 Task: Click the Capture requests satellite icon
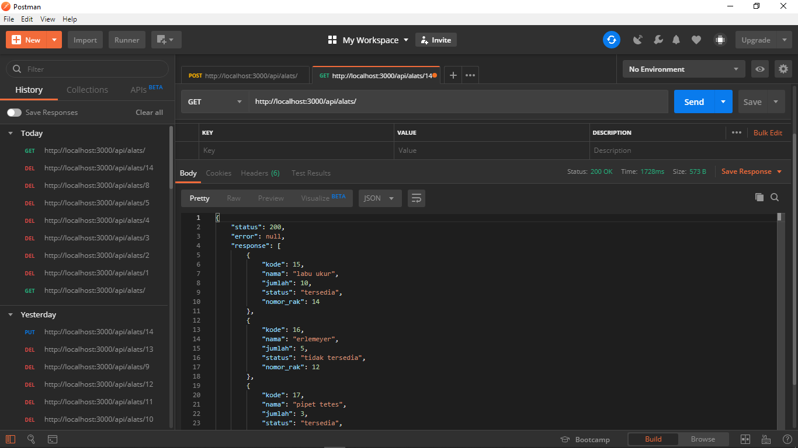pyautogui.click(x=637, y=40)
